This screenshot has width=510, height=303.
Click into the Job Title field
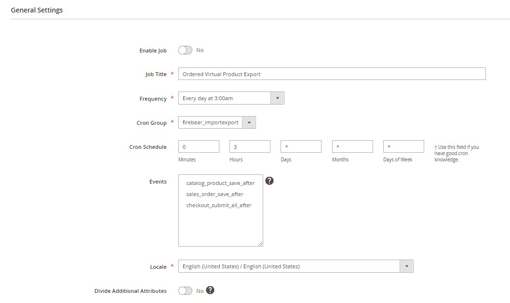332,74
